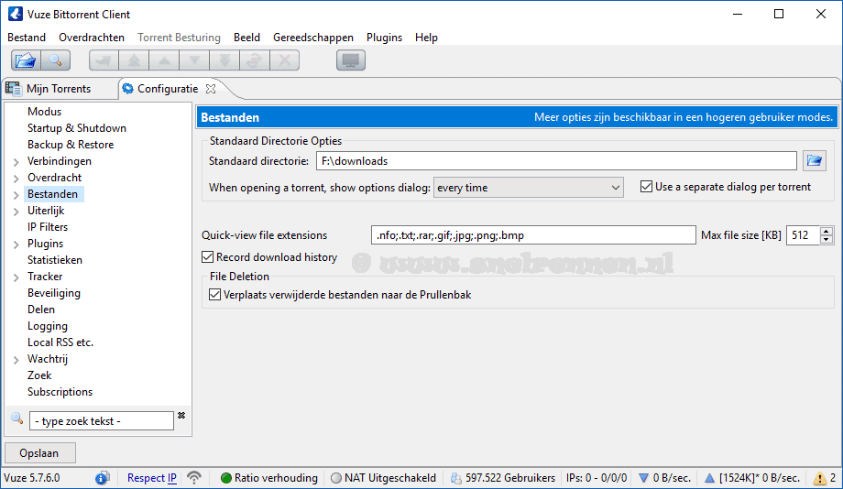The height and width of the screenshot is (489, 843).
Task: Click the Standaard directorie path field
Action: (x=556, y=160)
